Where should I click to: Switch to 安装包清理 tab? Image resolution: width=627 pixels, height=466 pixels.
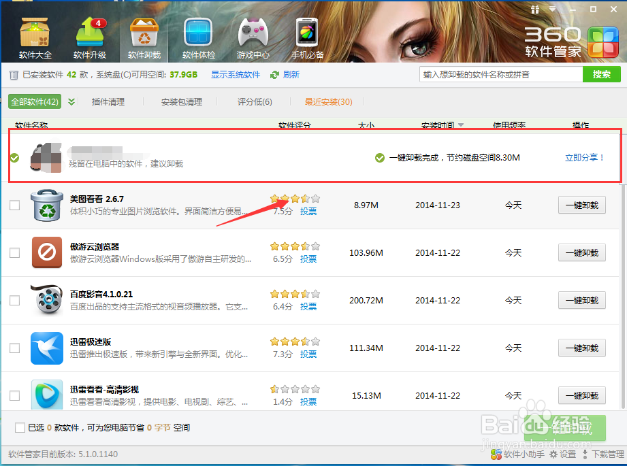[x=182, y=102]
